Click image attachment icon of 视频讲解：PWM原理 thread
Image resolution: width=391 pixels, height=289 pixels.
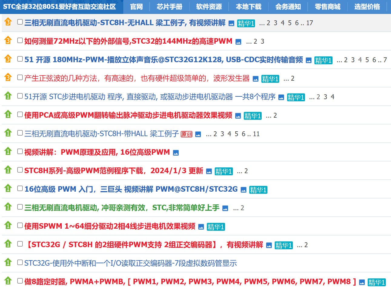(176, 153)
